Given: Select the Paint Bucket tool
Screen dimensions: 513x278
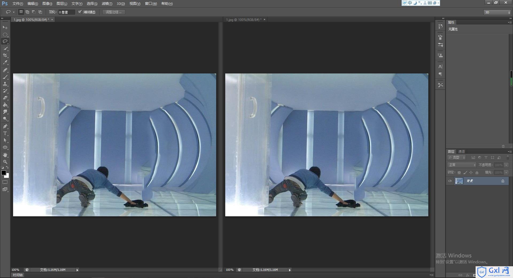Looking at the screenshot, I should (5, 105).
